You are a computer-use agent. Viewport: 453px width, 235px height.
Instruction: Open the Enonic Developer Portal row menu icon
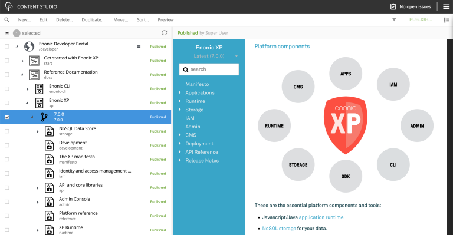(139, 47)
